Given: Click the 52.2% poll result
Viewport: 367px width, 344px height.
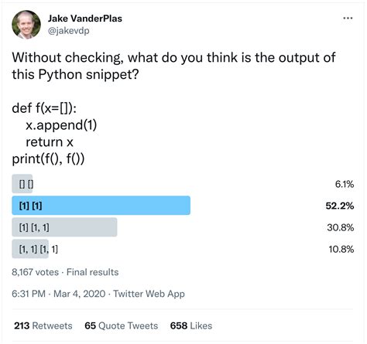Looking at the screenshot, I should click(340, 206).
